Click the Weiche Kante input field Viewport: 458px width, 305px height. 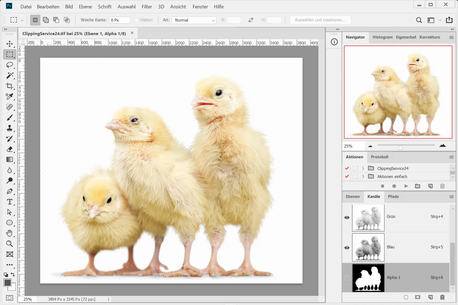119,20
